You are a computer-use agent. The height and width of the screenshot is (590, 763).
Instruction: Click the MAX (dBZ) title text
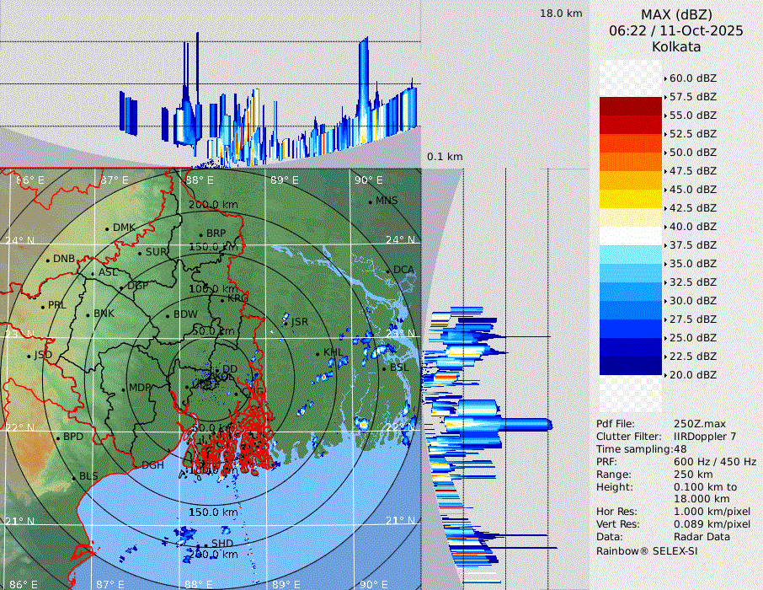point(676,14)
